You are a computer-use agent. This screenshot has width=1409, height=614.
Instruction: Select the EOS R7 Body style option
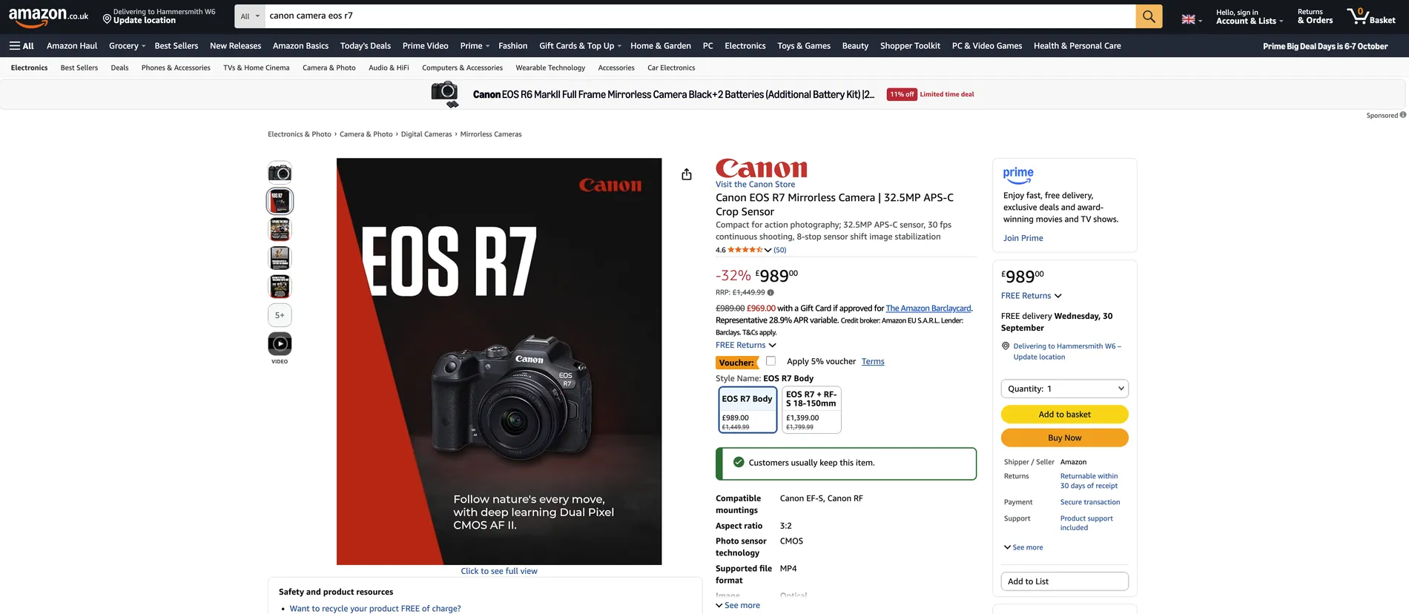click(748, 409)
